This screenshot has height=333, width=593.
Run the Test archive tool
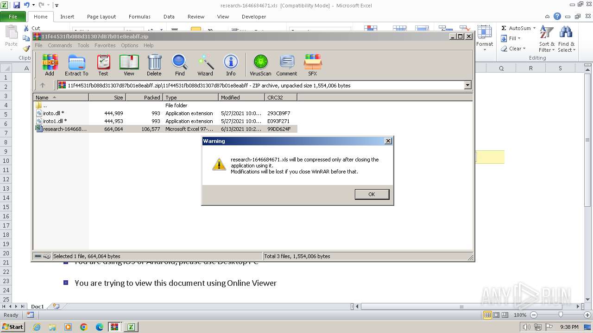tap(103, 65)
